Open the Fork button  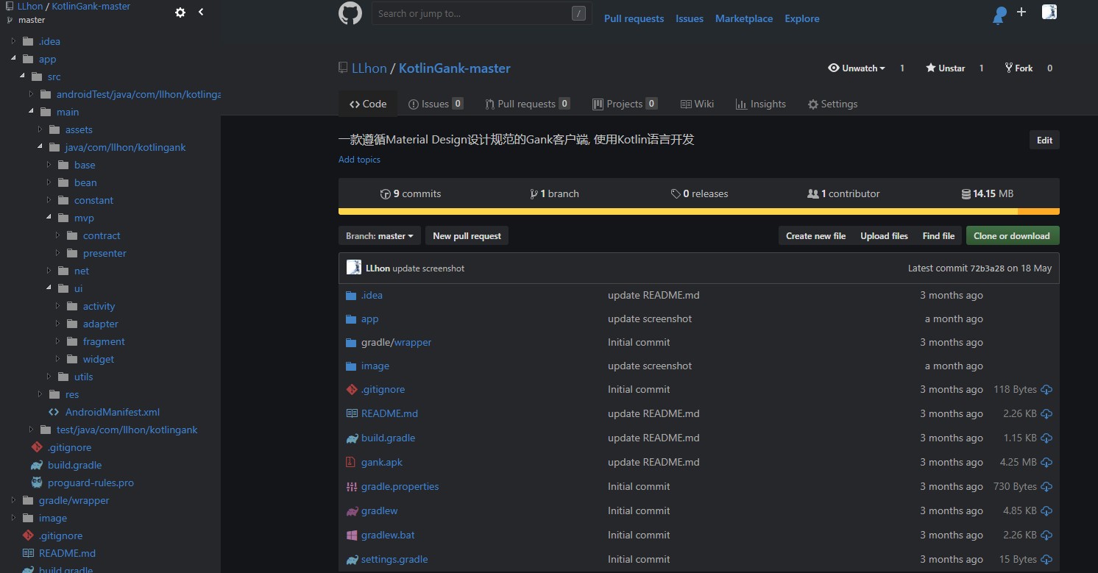(x=1019, y=68)
